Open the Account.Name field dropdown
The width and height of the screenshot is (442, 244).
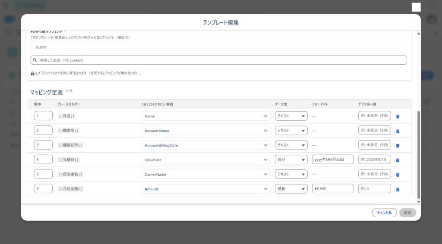[206, 131]
